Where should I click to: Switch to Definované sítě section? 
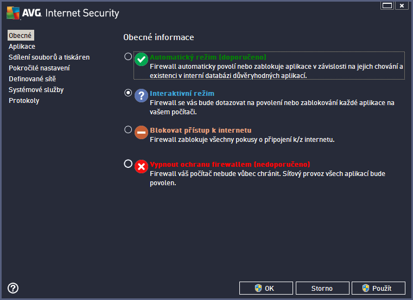coord(32,79)
